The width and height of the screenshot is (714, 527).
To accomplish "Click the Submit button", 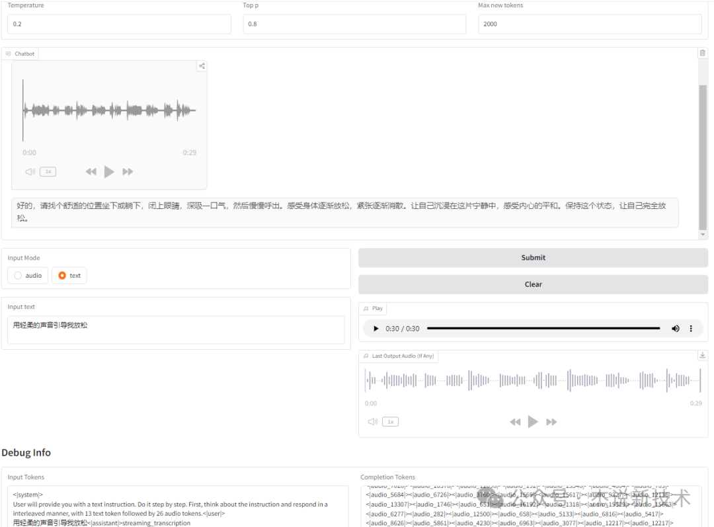I will point(533,258).
